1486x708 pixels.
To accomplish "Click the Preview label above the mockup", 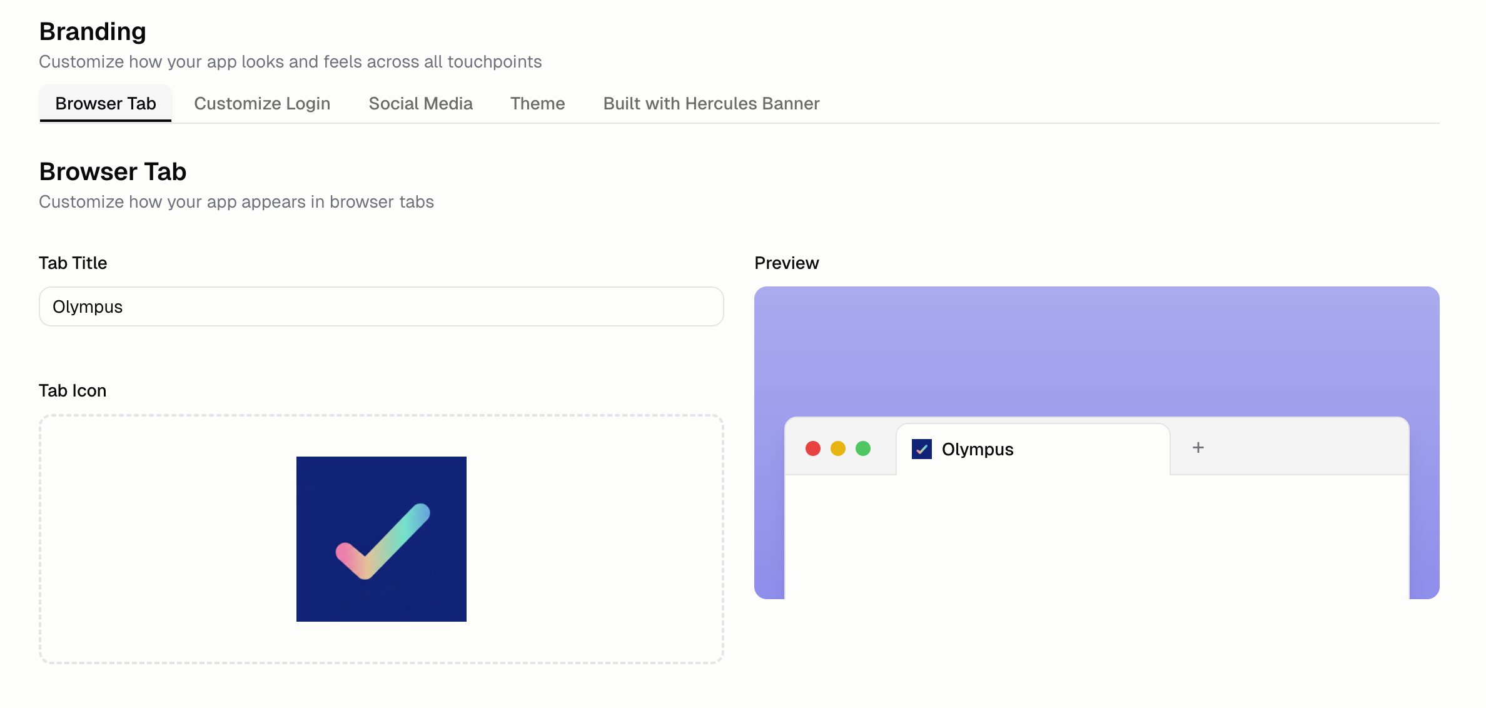I will (x=786, y=263).
